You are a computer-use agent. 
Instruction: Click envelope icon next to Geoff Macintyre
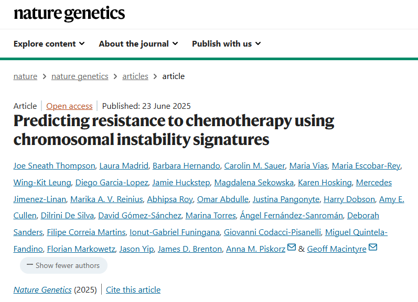pos(373,248)
